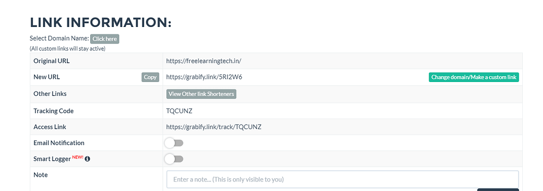Click the red NEW! badge
543x191 pixels.
pos(77,157)
